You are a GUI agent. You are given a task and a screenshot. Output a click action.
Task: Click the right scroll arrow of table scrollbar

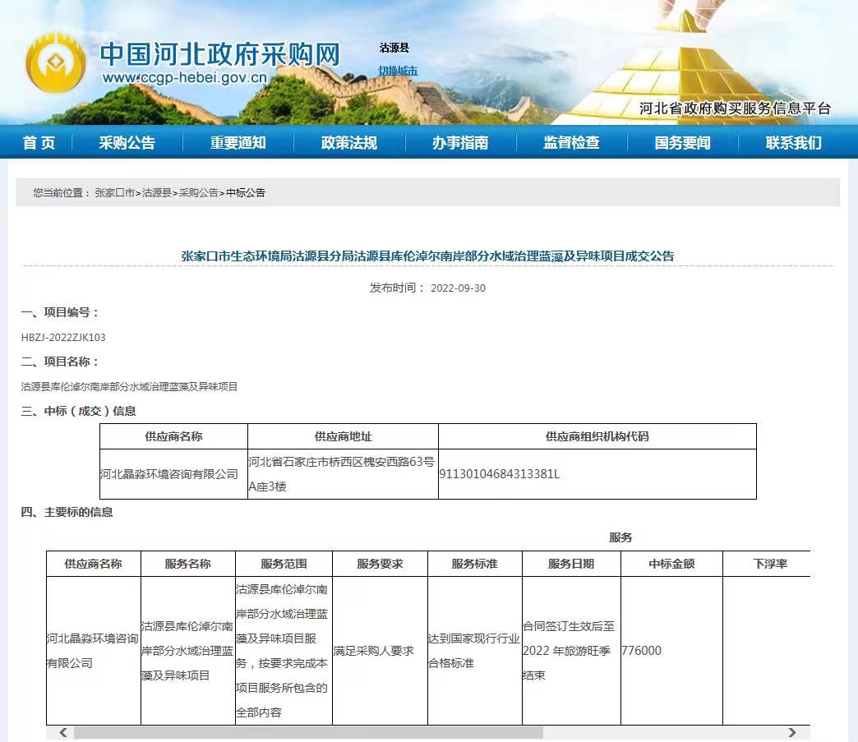[x=791, y=732]
